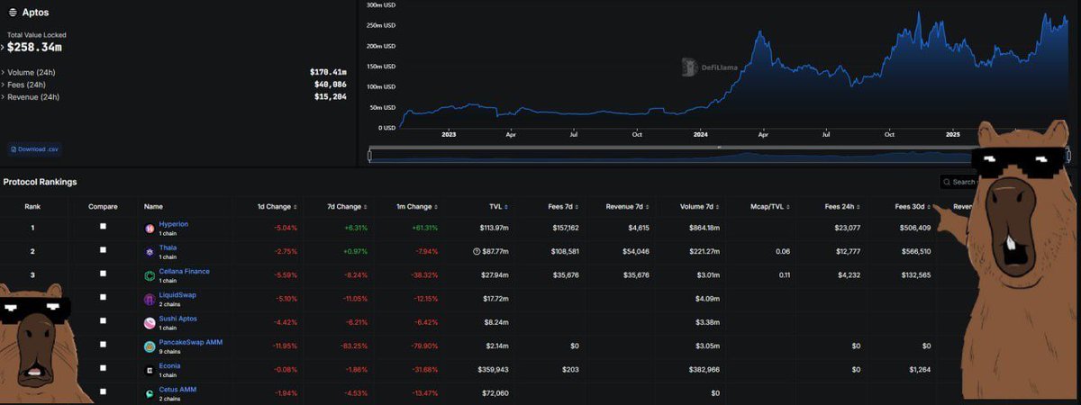Click the Aptos chain logo icon
Viewport: 1081px width, 405px height.
[x=12, y=12]
